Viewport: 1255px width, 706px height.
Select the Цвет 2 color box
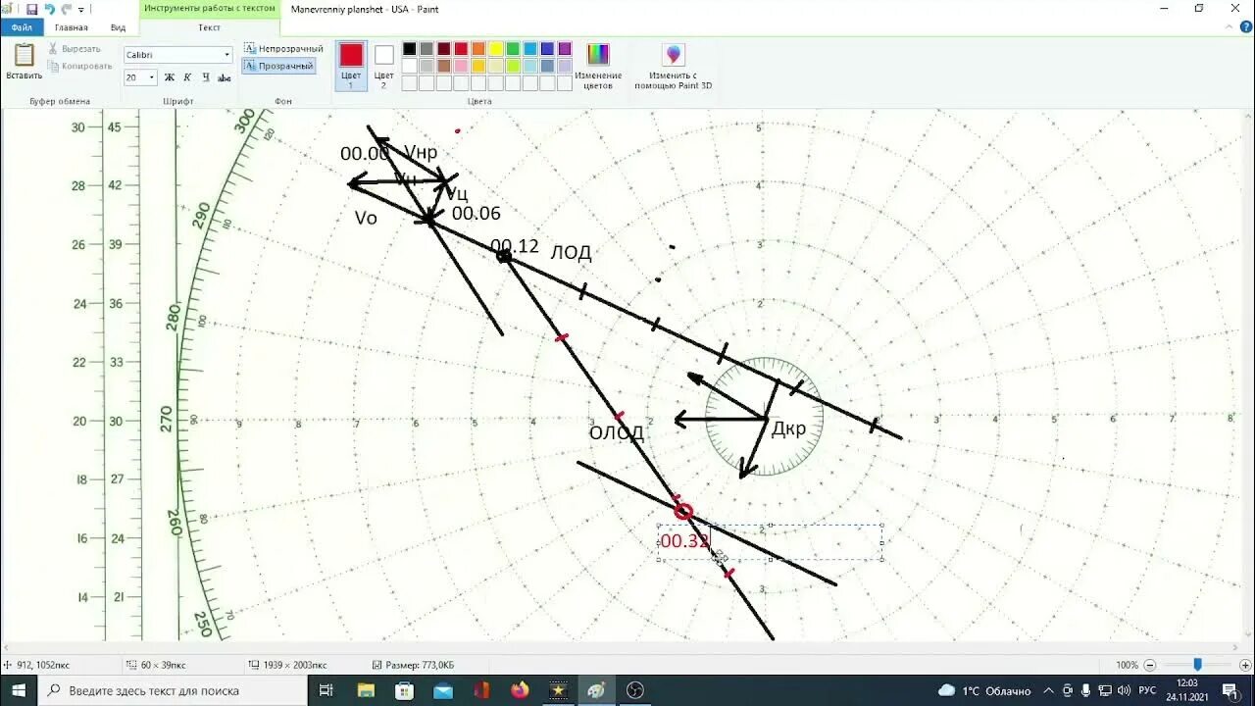tap(384, 66)
